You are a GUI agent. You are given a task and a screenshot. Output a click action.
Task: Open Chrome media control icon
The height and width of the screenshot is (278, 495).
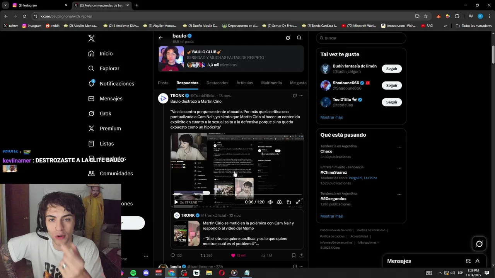coord(471,16)
